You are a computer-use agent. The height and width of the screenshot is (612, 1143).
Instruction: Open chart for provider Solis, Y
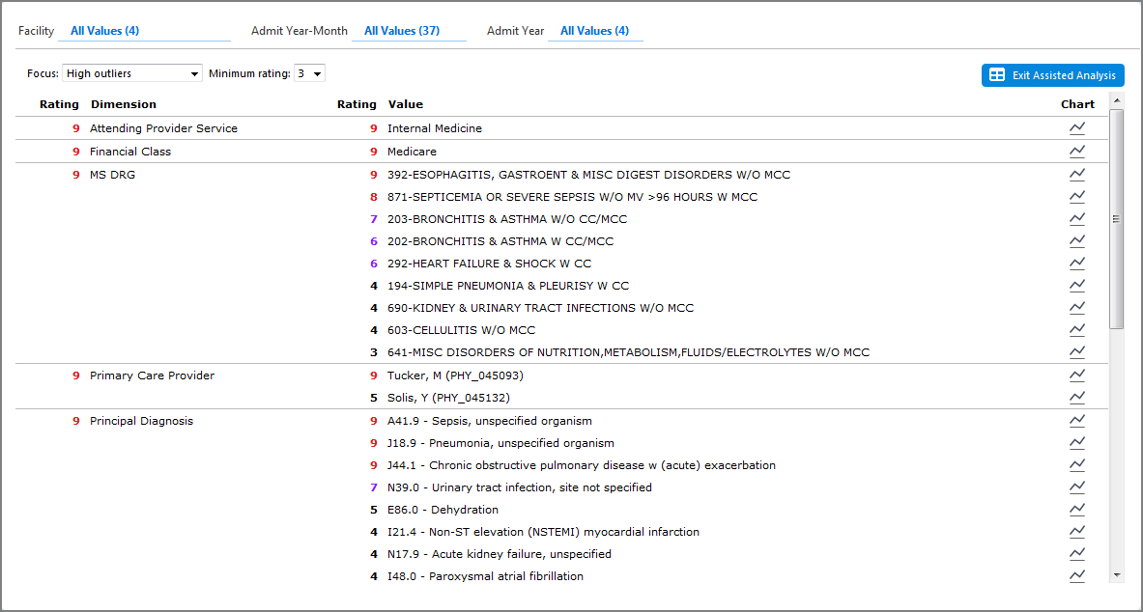[1077, 397]
